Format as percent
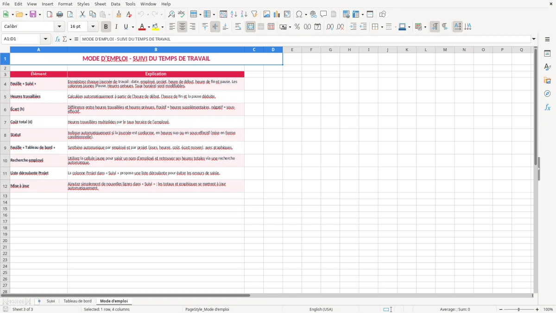Viewport: 556px width, 313px height. [297, 27]
